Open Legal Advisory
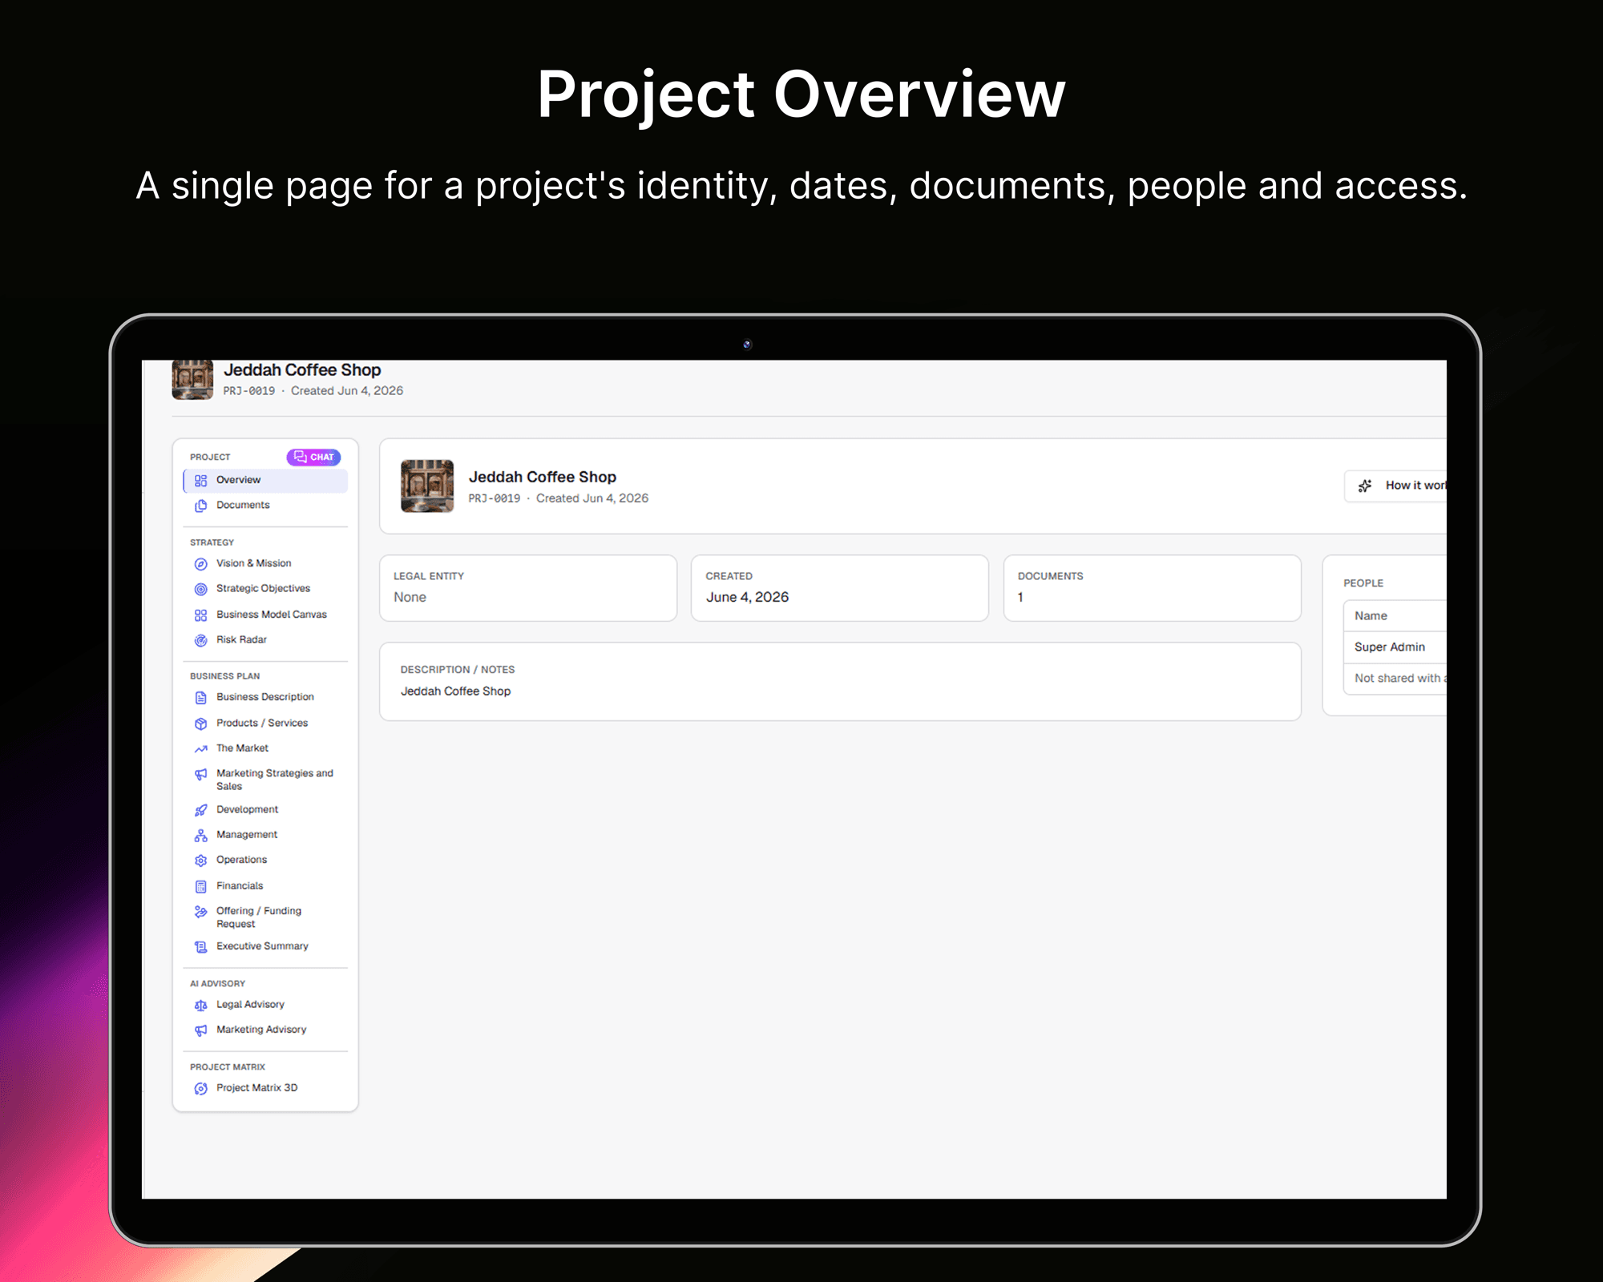This screenshot has height=1282, width=1603. pyautogui.click(x=265, y=1004)
